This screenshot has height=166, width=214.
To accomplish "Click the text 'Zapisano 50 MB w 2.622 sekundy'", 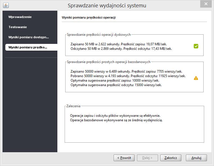I will 95,44.
